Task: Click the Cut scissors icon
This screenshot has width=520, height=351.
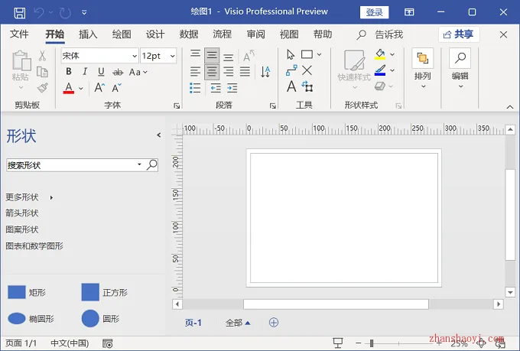Action: pos(42,56)
